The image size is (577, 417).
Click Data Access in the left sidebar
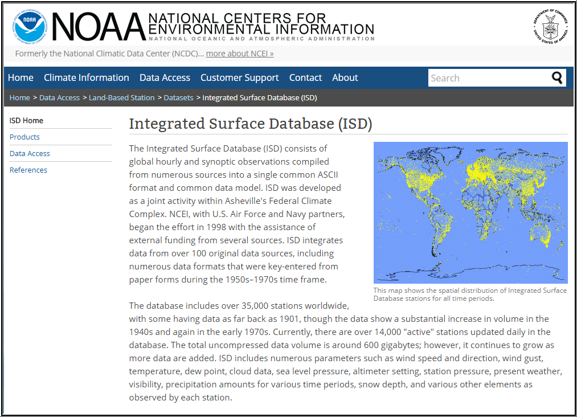click(30, 153)
